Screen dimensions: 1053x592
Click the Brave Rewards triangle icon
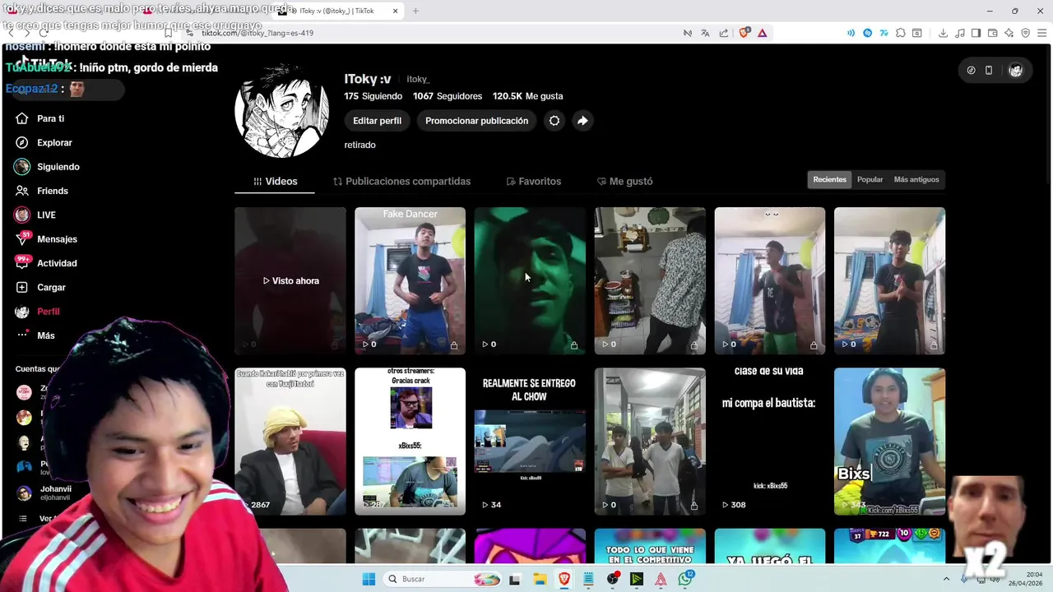[x=763, y=33]
